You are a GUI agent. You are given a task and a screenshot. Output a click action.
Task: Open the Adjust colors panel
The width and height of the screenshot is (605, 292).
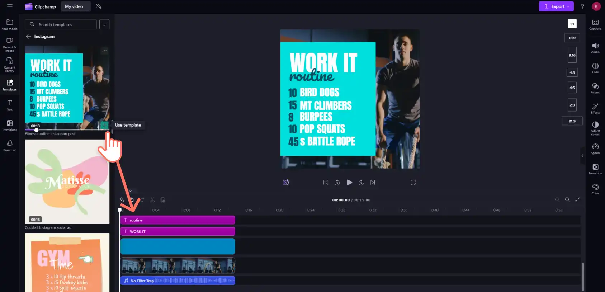coord(595,128)
